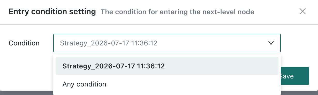Collapse the Condition dropdown using its chevron arrow

271,43
